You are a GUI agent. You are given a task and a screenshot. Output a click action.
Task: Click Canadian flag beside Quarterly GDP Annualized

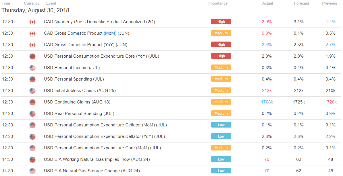click(32, 22)
